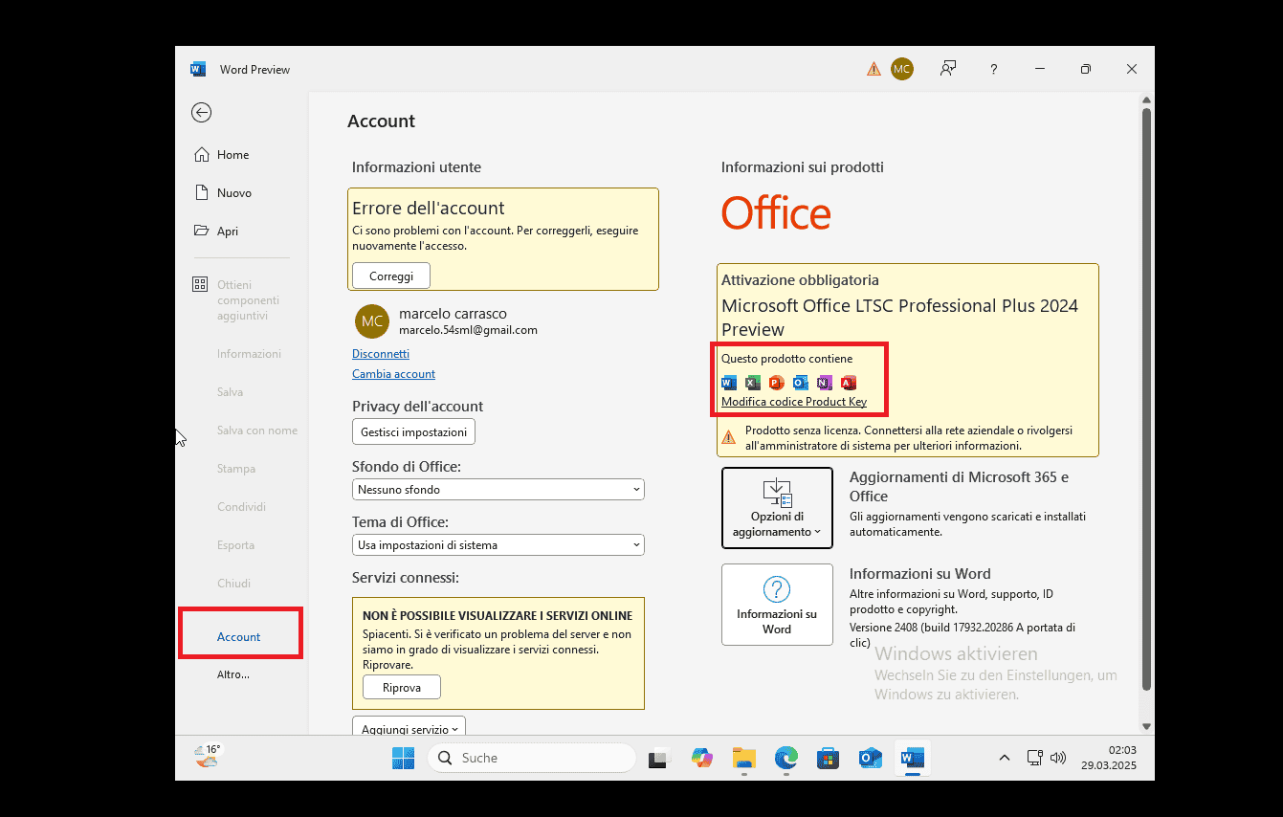This screenshot has width=1283, height=817.
Task: Launch Outlook from the taskbar
Action: [870, 758]
